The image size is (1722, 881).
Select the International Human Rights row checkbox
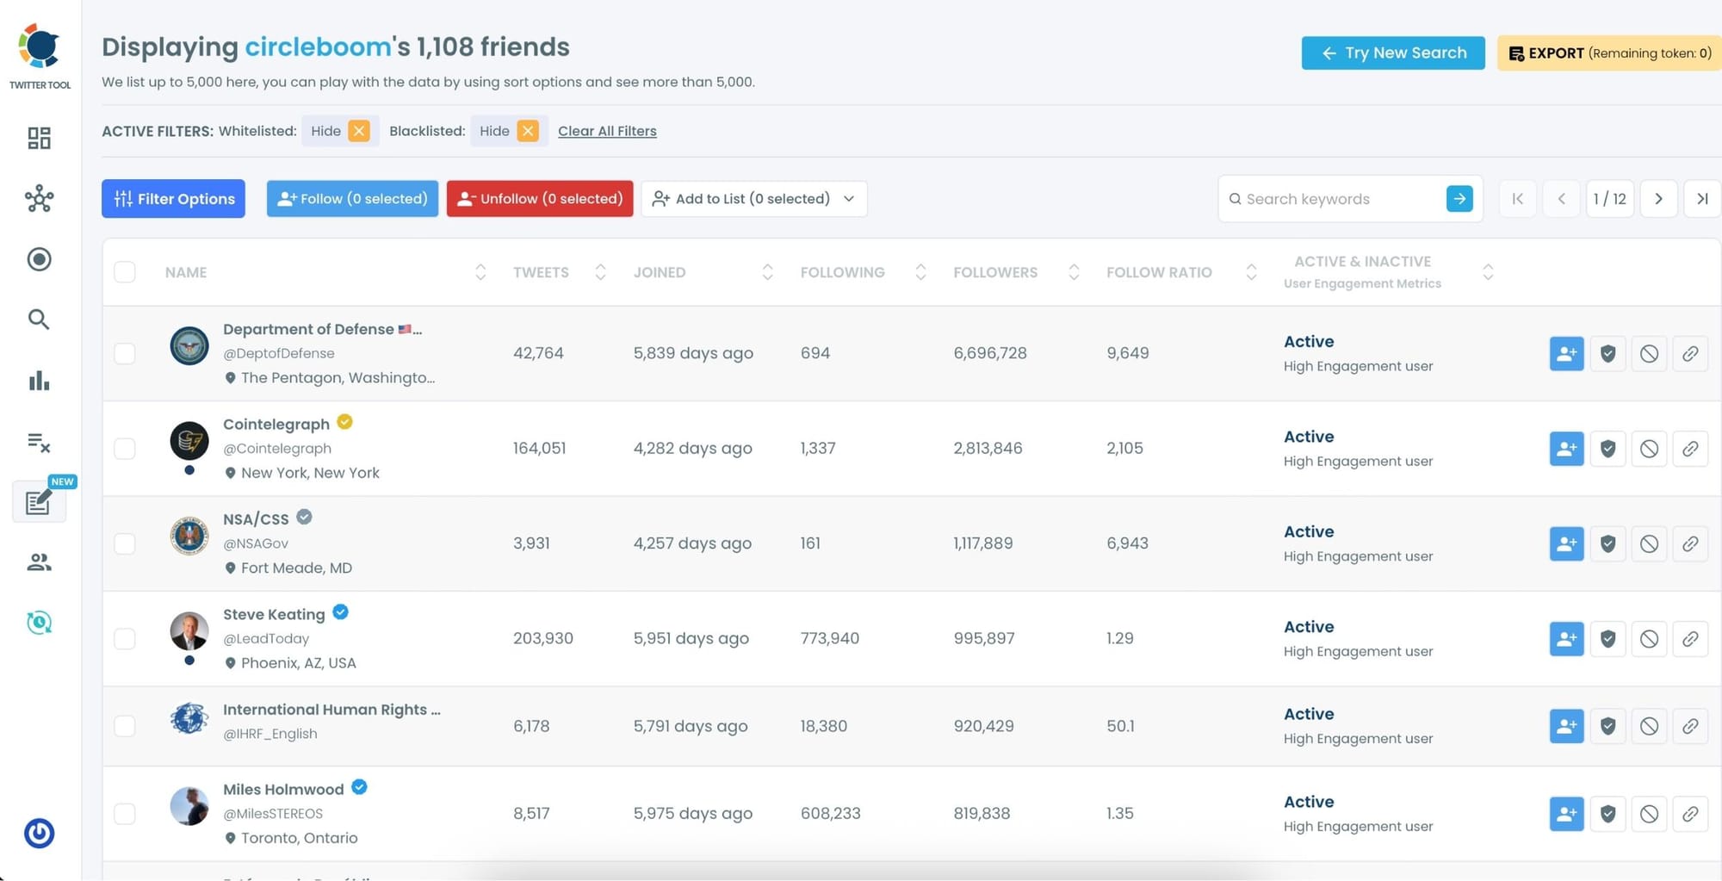125,726
